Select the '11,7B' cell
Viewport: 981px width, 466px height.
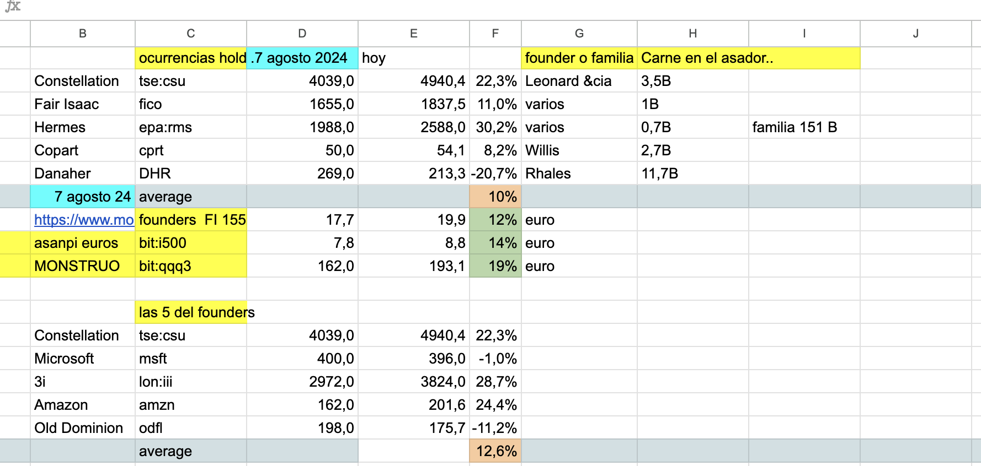coord(693,174)
